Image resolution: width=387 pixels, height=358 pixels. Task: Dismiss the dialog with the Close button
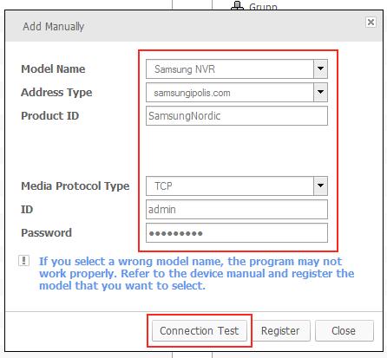pos(344,330)
